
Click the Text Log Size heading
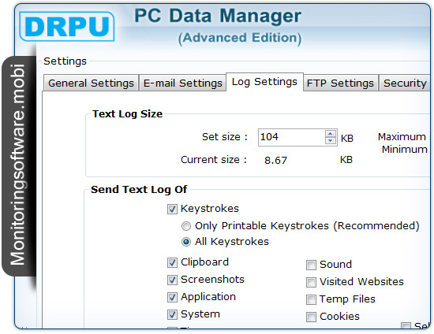tap(127, 113)
